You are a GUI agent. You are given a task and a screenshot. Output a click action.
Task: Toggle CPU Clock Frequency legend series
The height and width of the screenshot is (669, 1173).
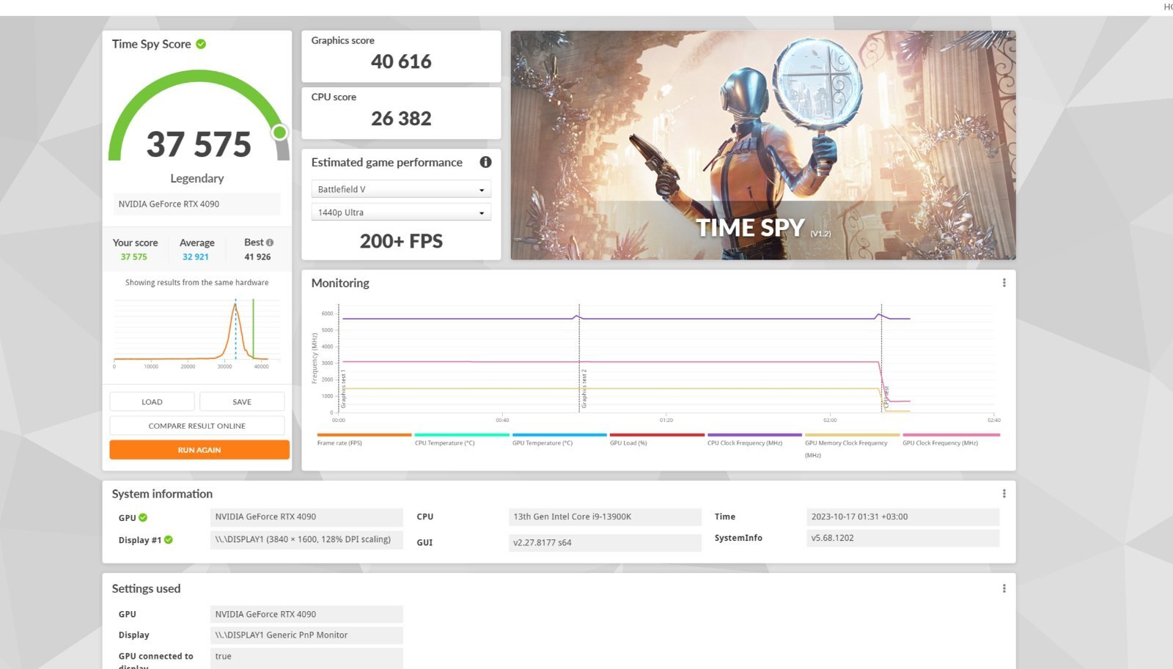(754, 440)
